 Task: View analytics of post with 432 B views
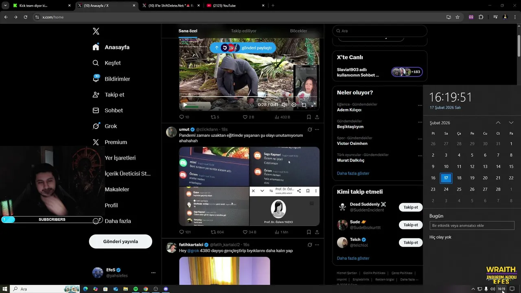click(282, 117)
